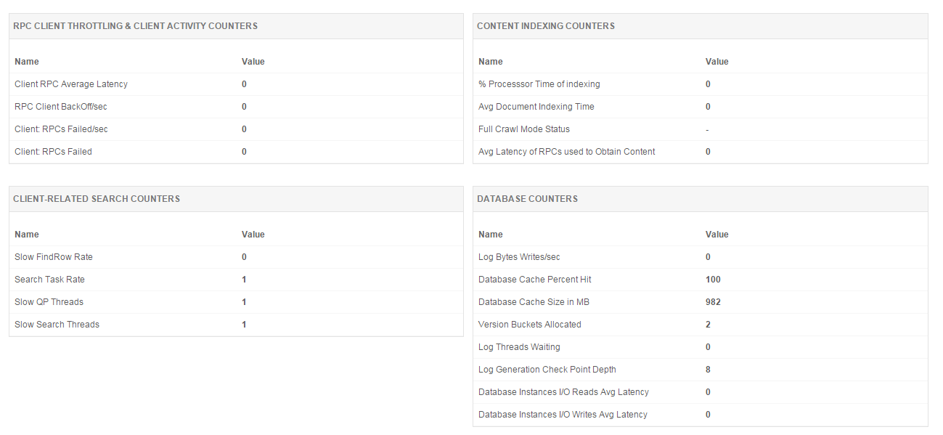
Task: Click the Name column header in Content Indexing
Action: click(491, 62)
